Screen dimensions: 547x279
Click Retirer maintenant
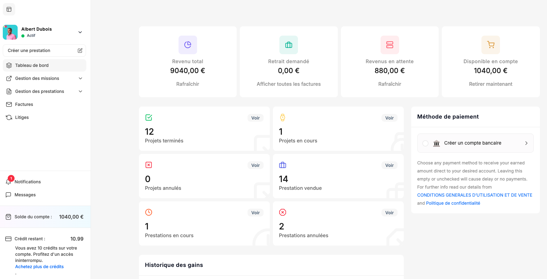tap(490, 84)
